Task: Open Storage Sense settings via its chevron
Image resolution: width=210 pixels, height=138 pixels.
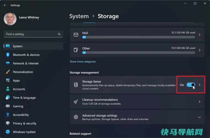Action: (x=200, y=85)
